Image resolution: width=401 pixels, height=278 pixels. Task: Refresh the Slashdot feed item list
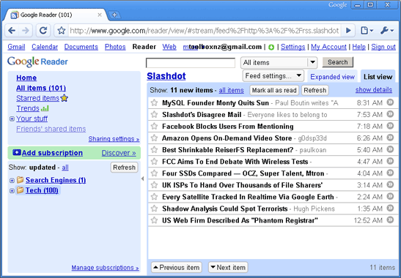[314, 91]
